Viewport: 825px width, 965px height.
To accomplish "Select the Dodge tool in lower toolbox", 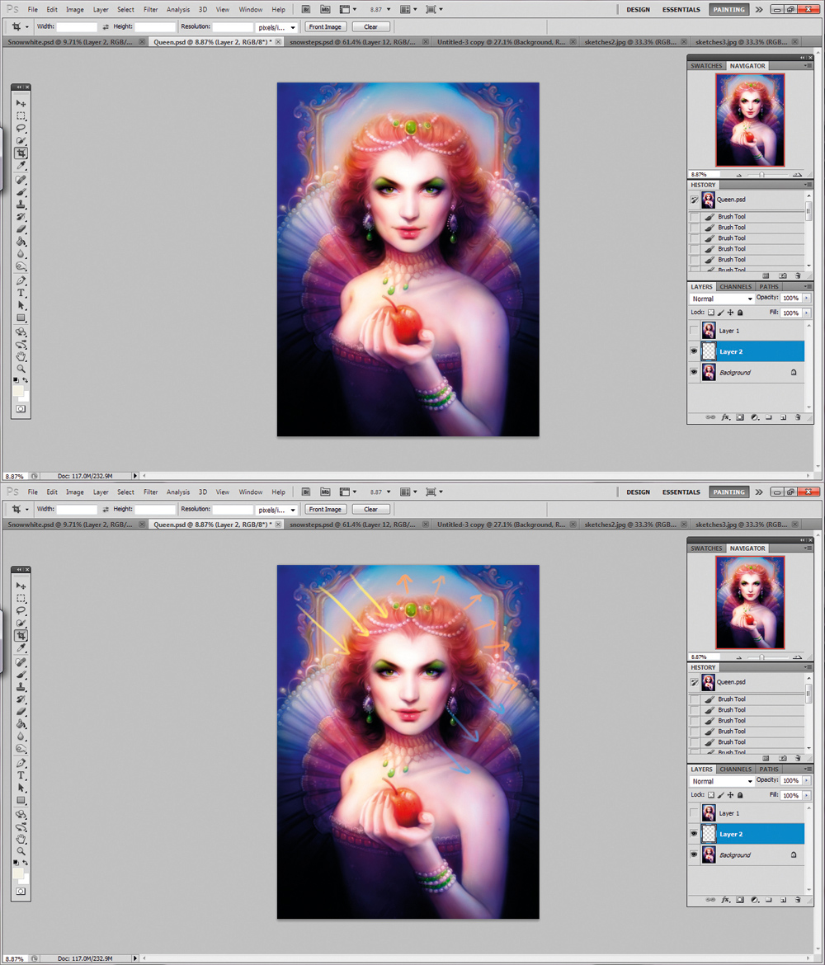I will click(x=21, y=748).
